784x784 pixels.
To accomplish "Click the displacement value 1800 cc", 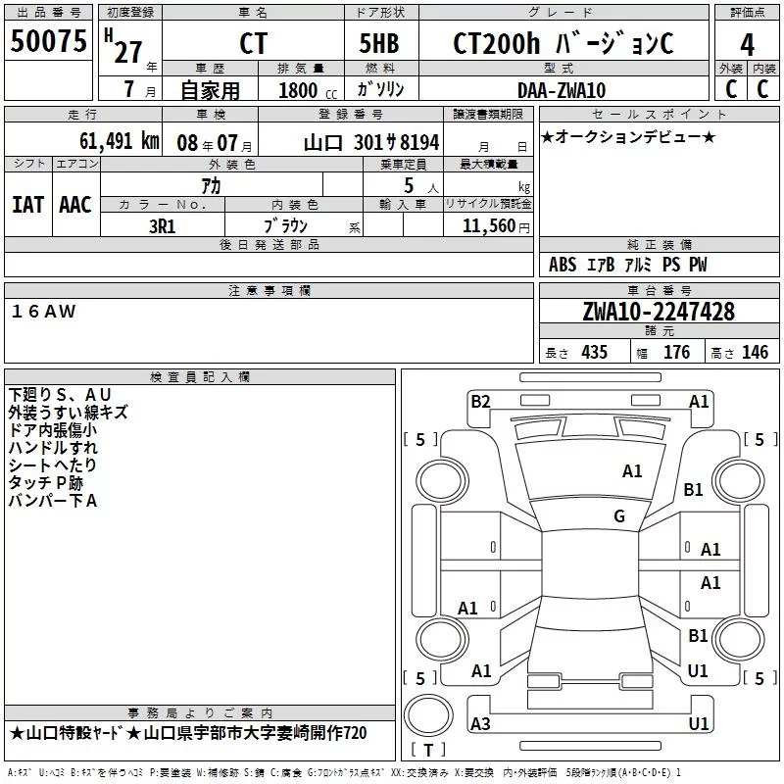I will coord(308,90).
